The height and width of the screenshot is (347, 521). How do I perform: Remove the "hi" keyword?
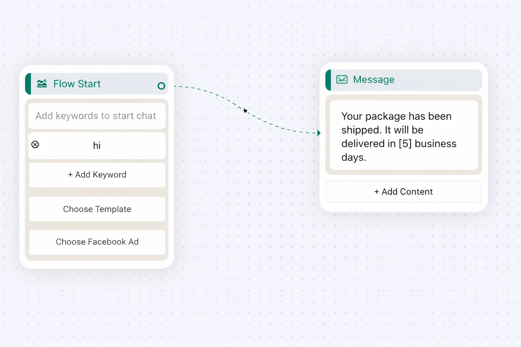point(35,145)
